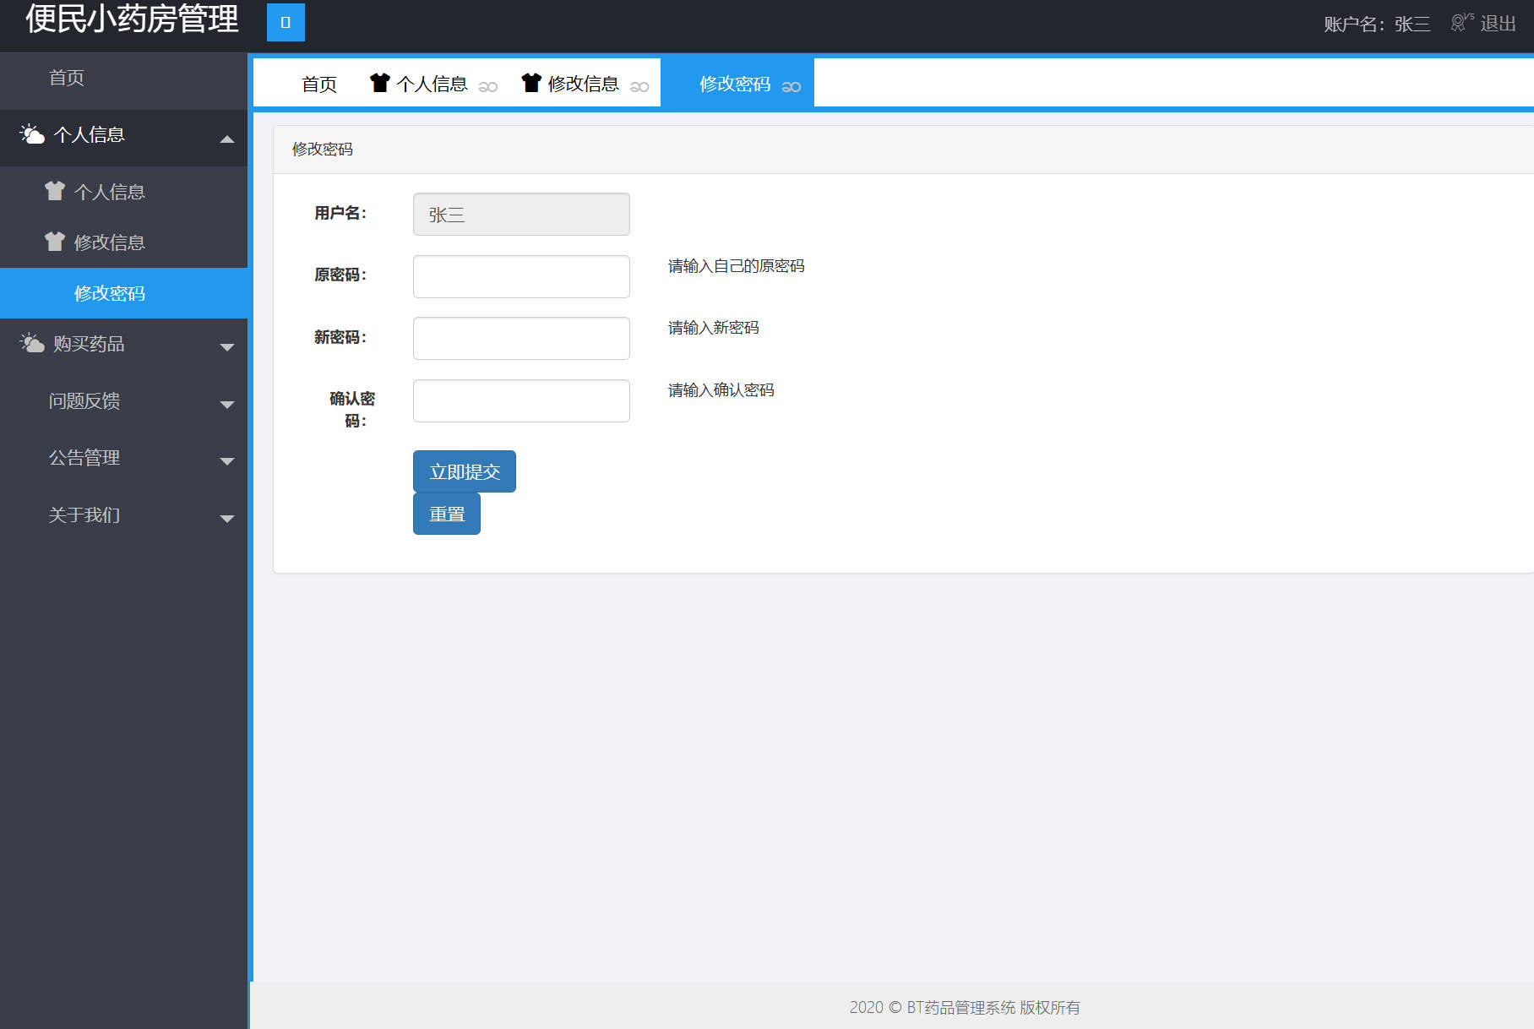The height and width of the screenshot is (1029, 1534).
Task: Click the t-shirt icon on 修改信息 tab
Action: click(530, 83)
